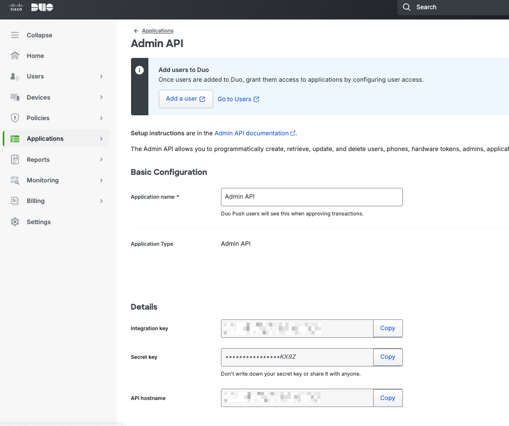This screenshot has width=509, height=426.
Task: Click the Home icon in the sidebar
Action: pos(15,56)
